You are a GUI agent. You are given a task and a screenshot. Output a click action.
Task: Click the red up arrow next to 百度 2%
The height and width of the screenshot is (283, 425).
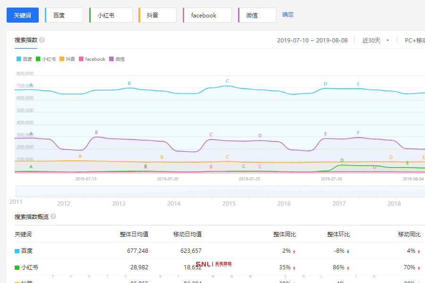pos(294,251)
